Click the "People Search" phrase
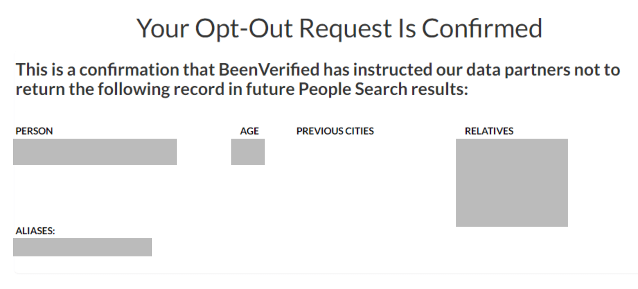 pyautogui.click(x=353, y=89)
